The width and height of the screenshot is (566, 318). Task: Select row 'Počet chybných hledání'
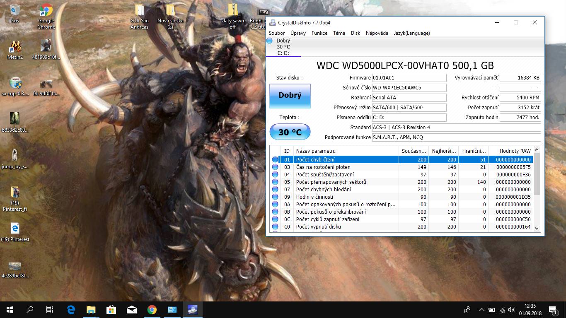tap(401, 189)
